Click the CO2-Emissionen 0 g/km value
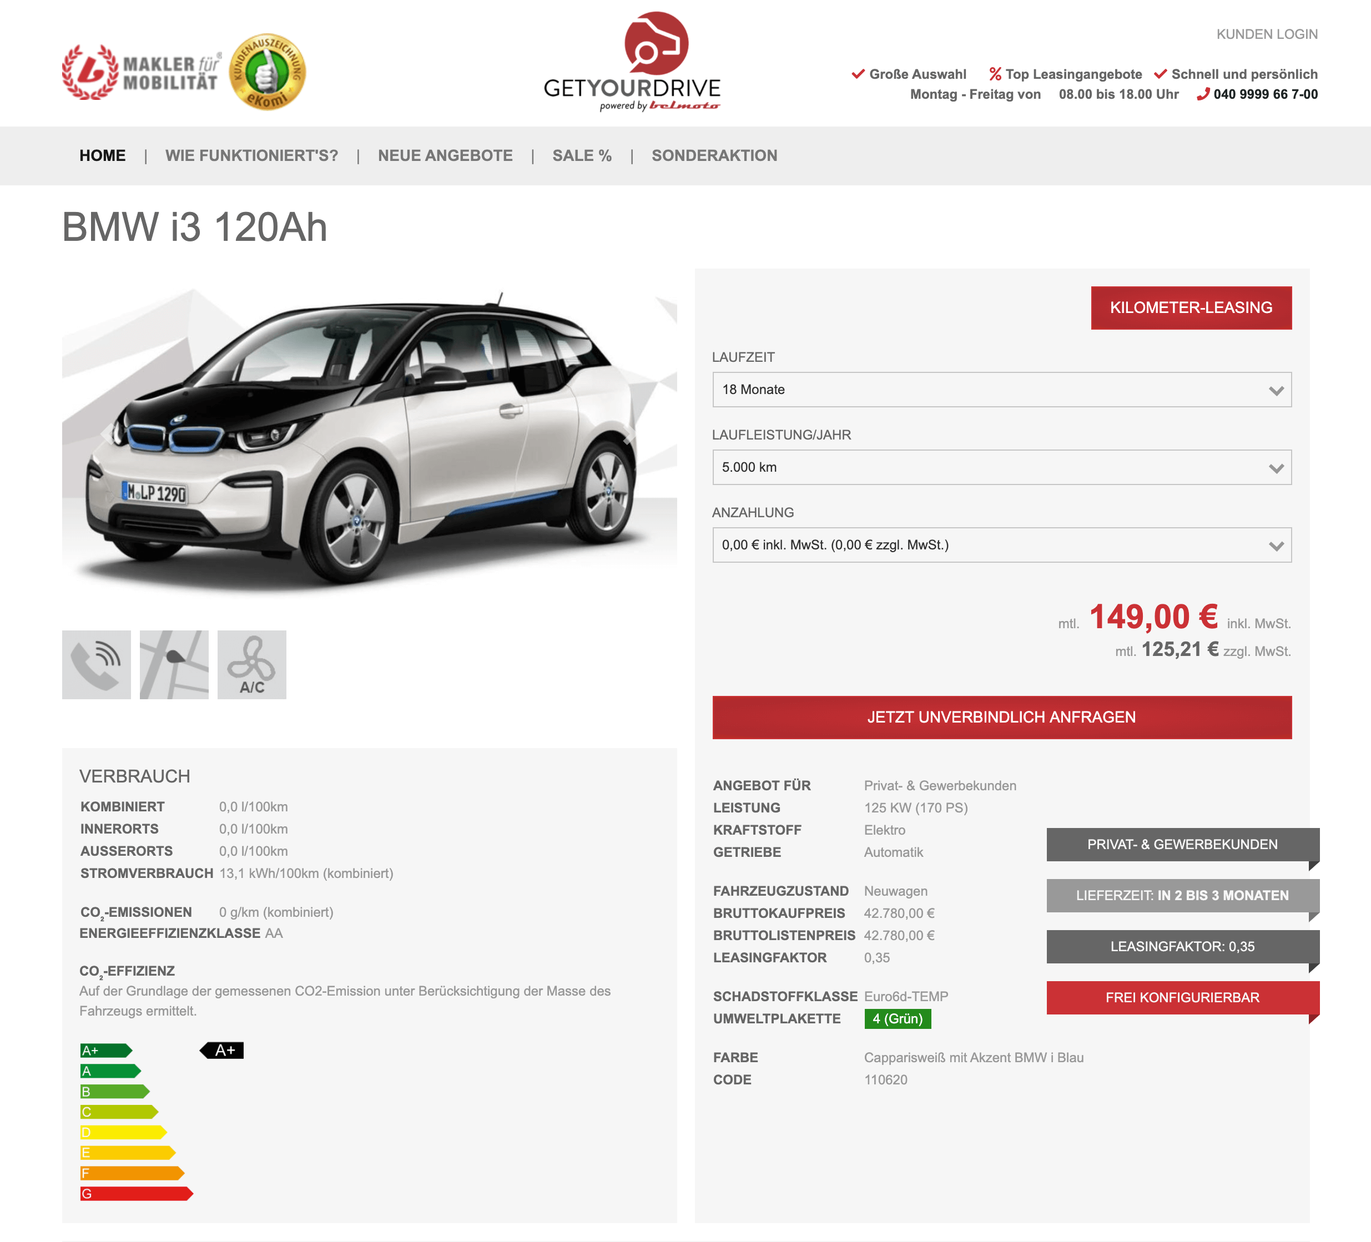Image resolution: width=1371 pixels, height=1242 pixels. [x=276, y=912]
